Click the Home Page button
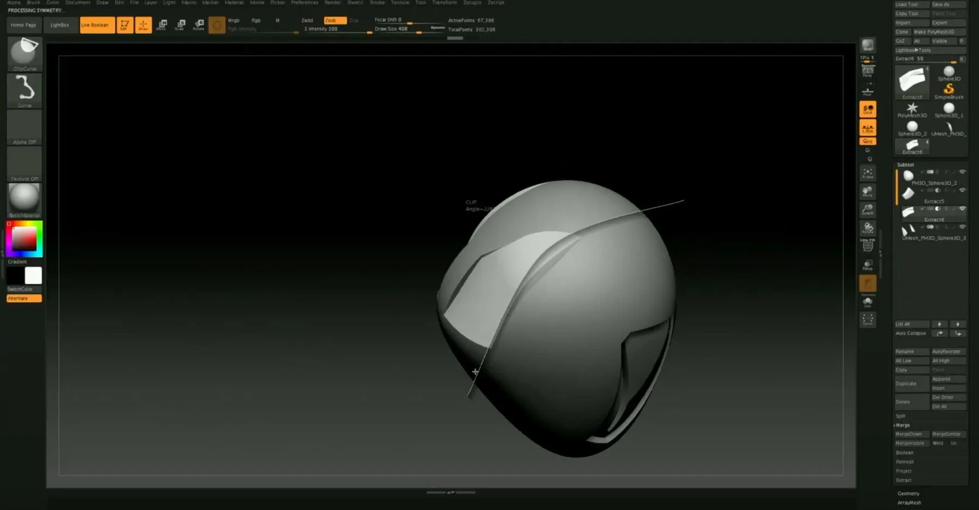The image size is (979, 510). [x=23, y=25]
